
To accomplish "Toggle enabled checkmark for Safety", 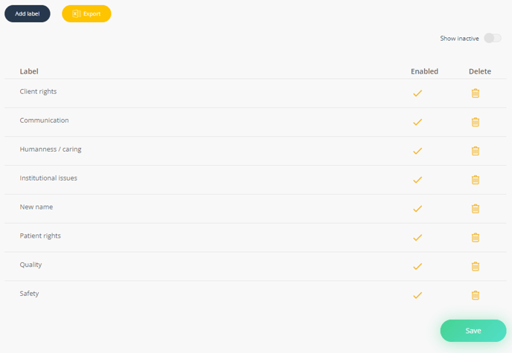I will 417,295.
